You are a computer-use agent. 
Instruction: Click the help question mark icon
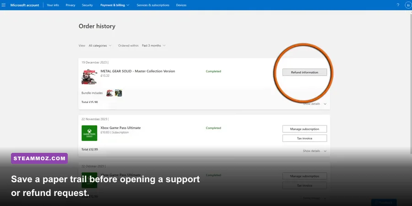click(x=398, y=5)
